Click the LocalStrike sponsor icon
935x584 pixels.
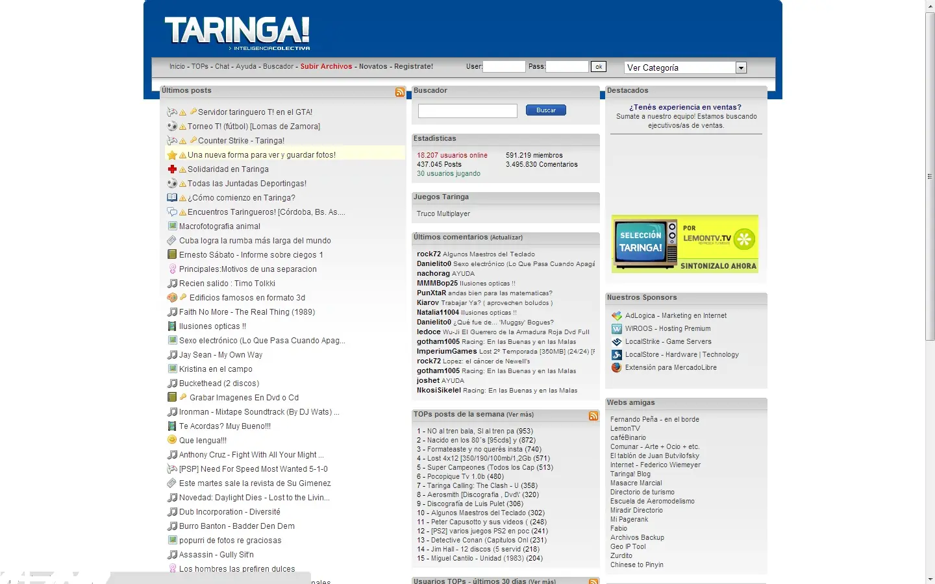pos(617,342)
